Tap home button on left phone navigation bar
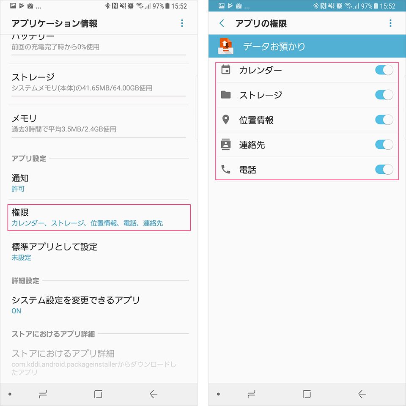The image size is (406, 406). [x=98, y=394]
